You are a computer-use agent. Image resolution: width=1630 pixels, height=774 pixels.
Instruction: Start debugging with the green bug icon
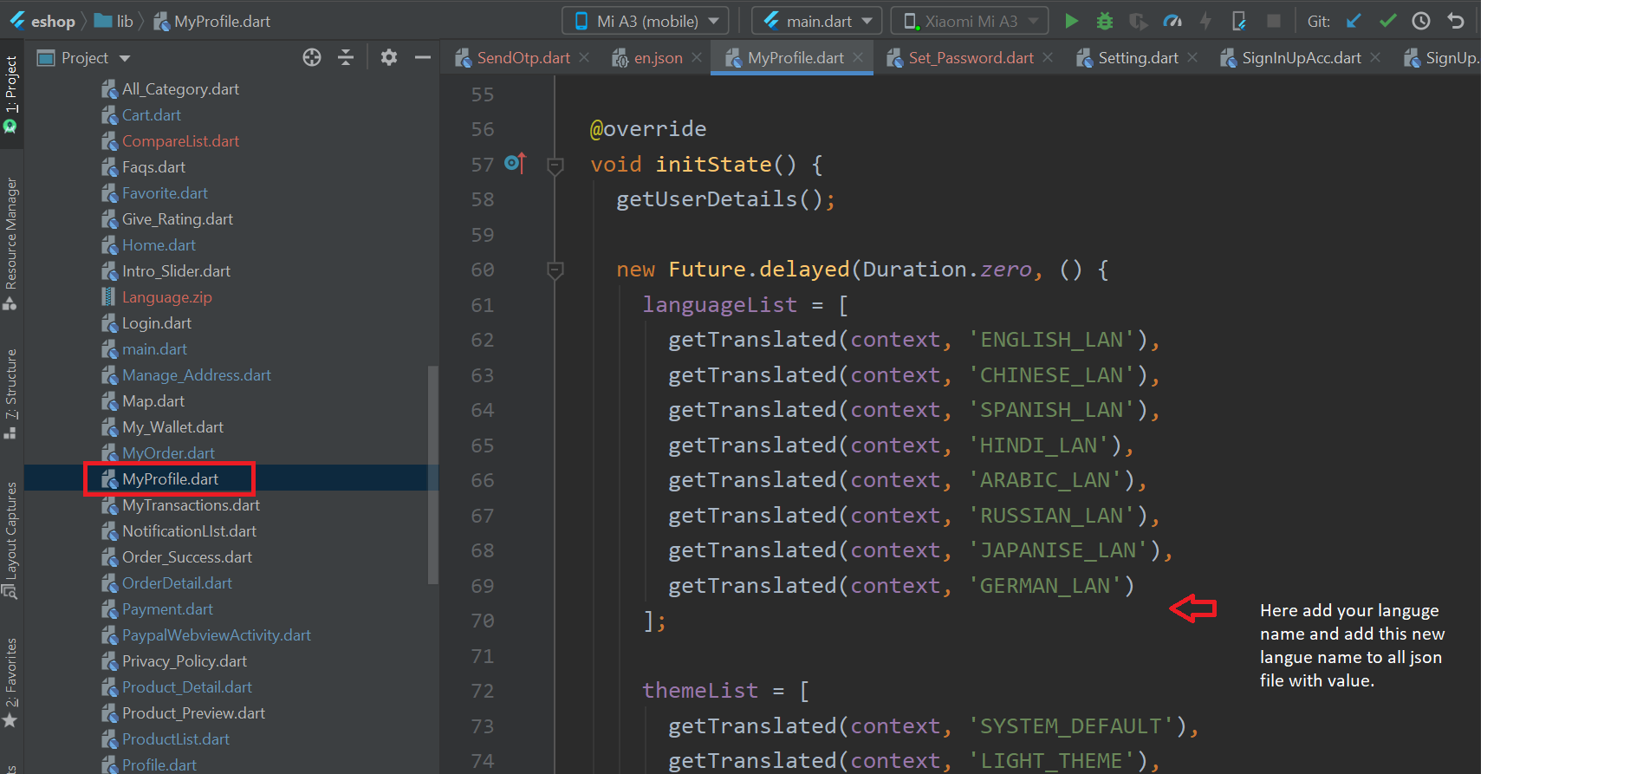[x=1104, y=21]
